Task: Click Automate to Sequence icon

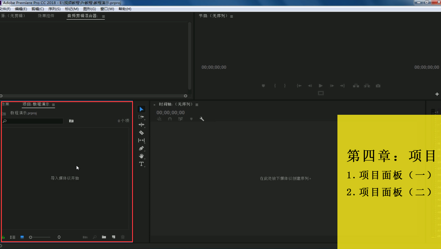Action: point(85,237)
